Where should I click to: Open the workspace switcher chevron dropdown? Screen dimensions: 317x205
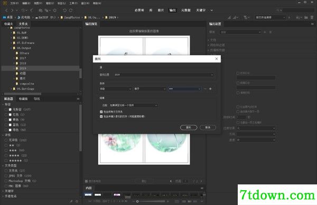[211, 10]
